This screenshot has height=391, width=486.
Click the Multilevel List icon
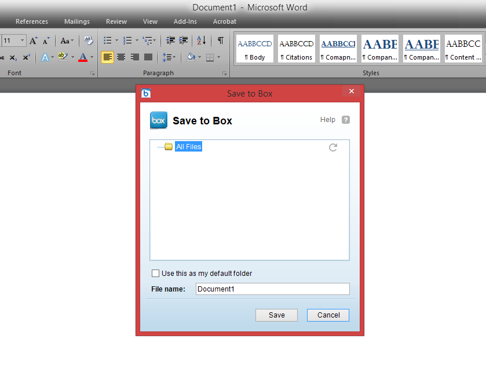tap(147, 40)
